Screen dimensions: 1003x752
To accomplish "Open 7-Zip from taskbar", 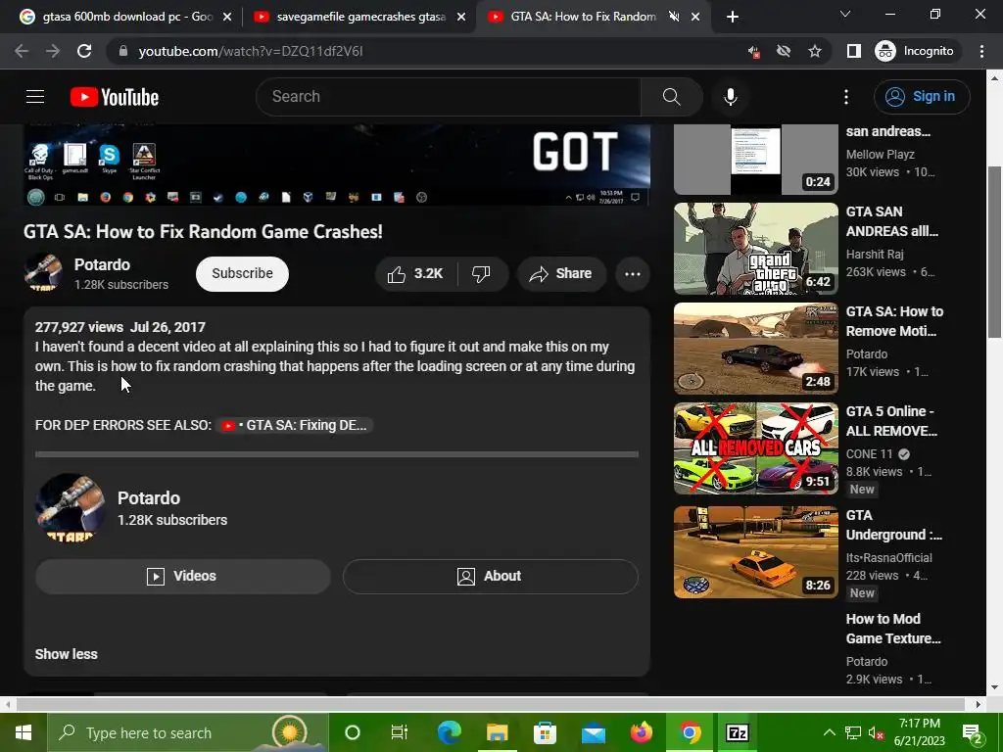I will [x=737, y=732].
